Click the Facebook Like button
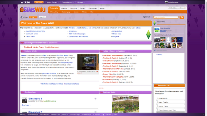The image size is (207, 116). [x=163, y=31]
